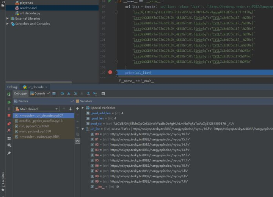This screenshot has height=197, width=273.
Task: Open View Breakpoints icon
Action: (x=9, y=124)
